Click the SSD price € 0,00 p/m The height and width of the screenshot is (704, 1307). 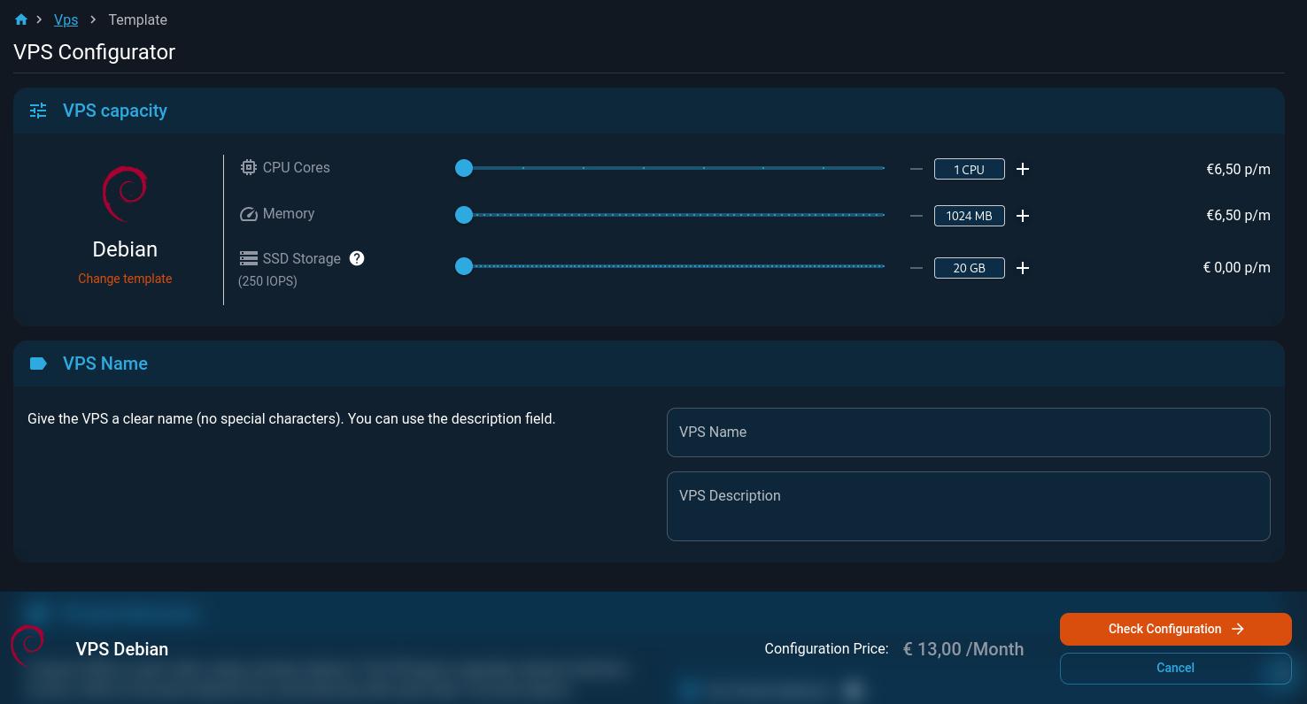click(1236, 267)
